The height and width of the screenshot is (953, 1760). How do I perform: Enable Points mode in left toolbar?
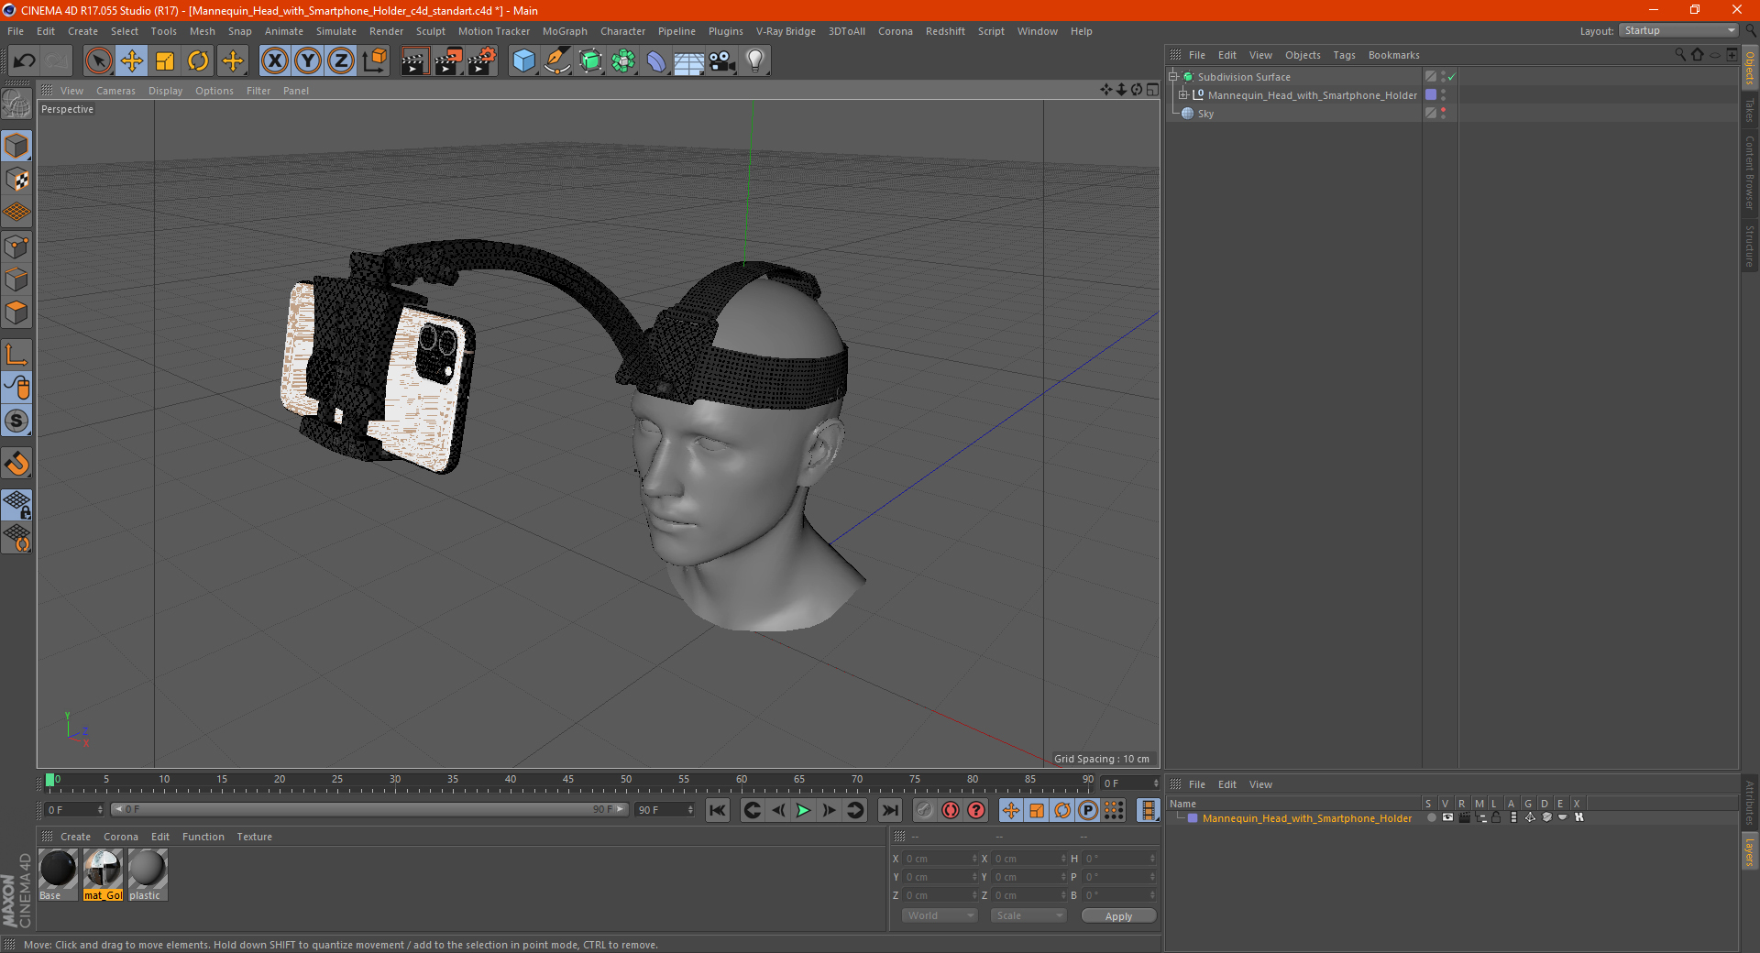coord(16,246)
